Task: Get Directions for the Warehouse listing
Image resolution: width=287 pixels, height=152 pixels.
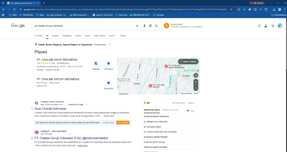Action: click(x=109, y=83)
